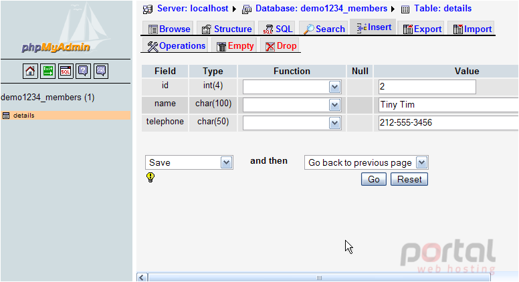
Task: Follow the Table: details breadcrumb link
Action: (x=443, y=9)
